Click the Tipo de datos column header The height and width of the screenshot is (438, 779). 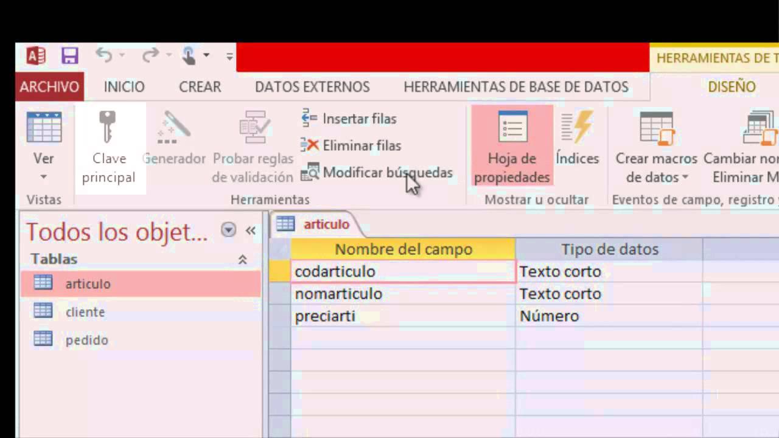609,249
